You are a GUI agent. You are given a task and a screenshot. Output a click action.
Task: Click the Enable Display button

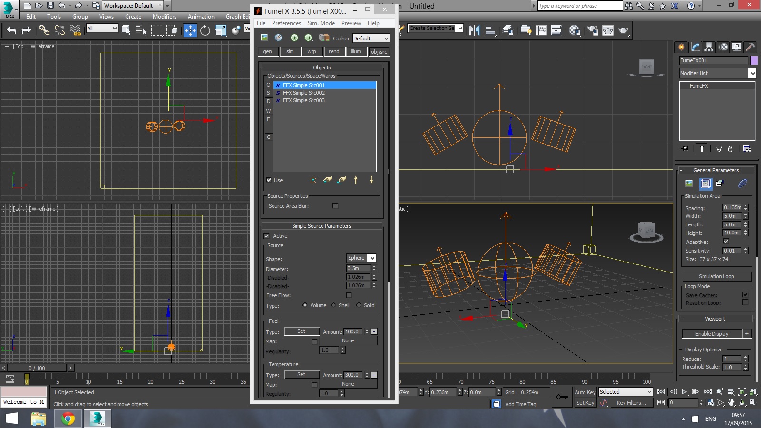pyautogui.click(x=712, y=334)
